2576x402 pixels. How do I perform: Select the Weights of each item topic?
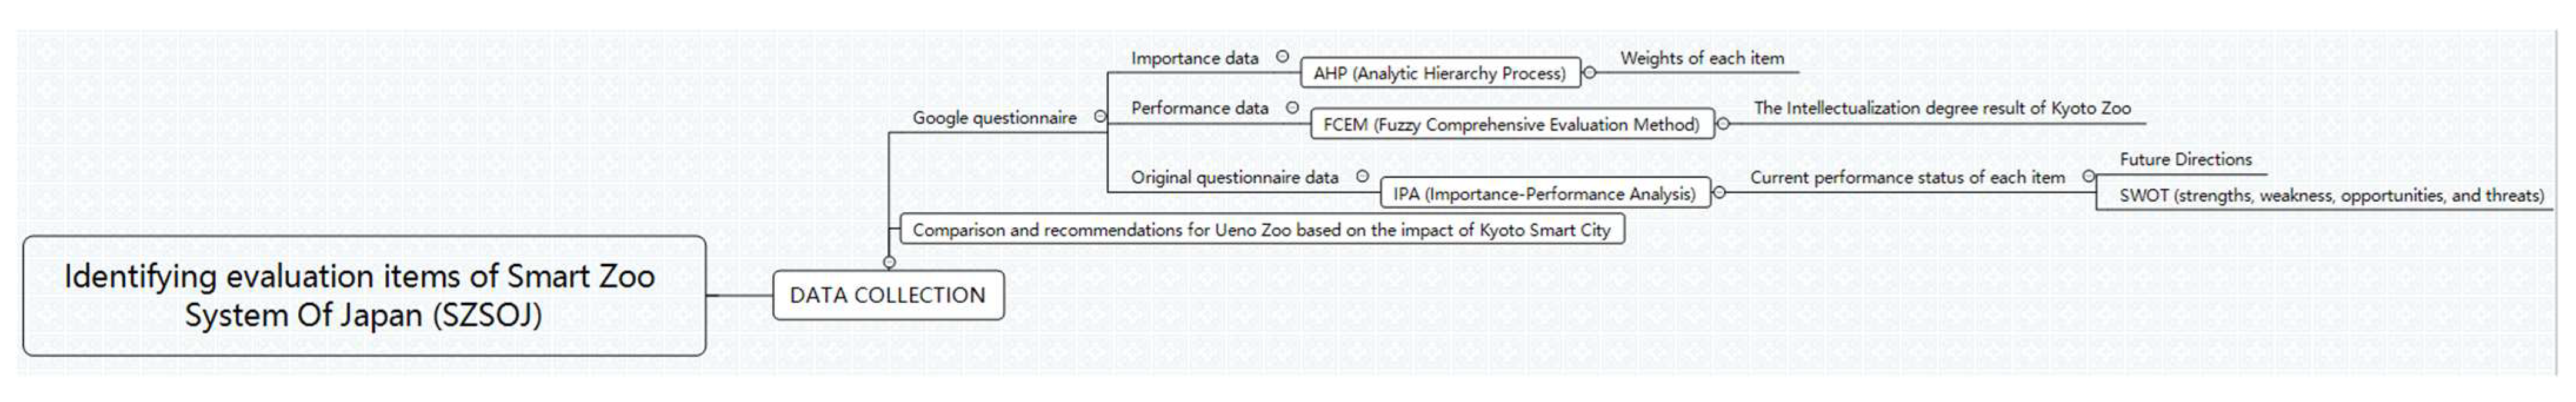pyautogui.click(x=1702, y=58)
